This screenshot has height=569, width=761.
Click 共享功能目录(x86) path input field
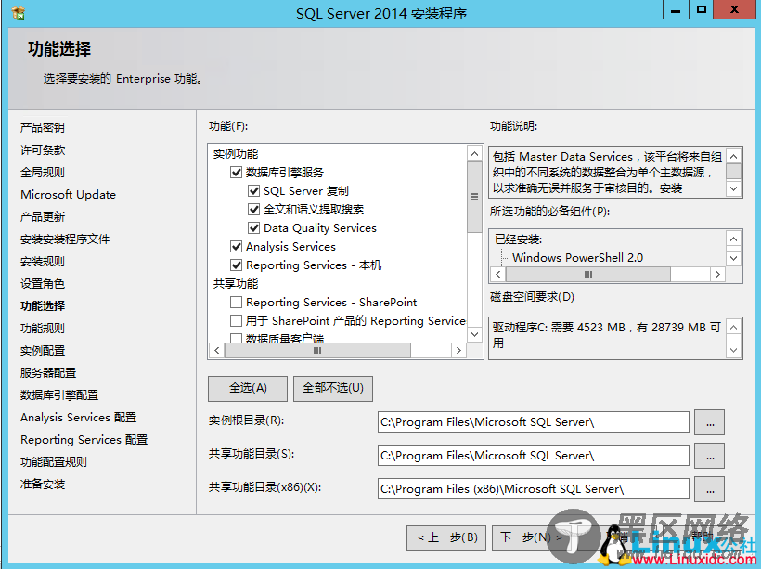coord(534,489)
